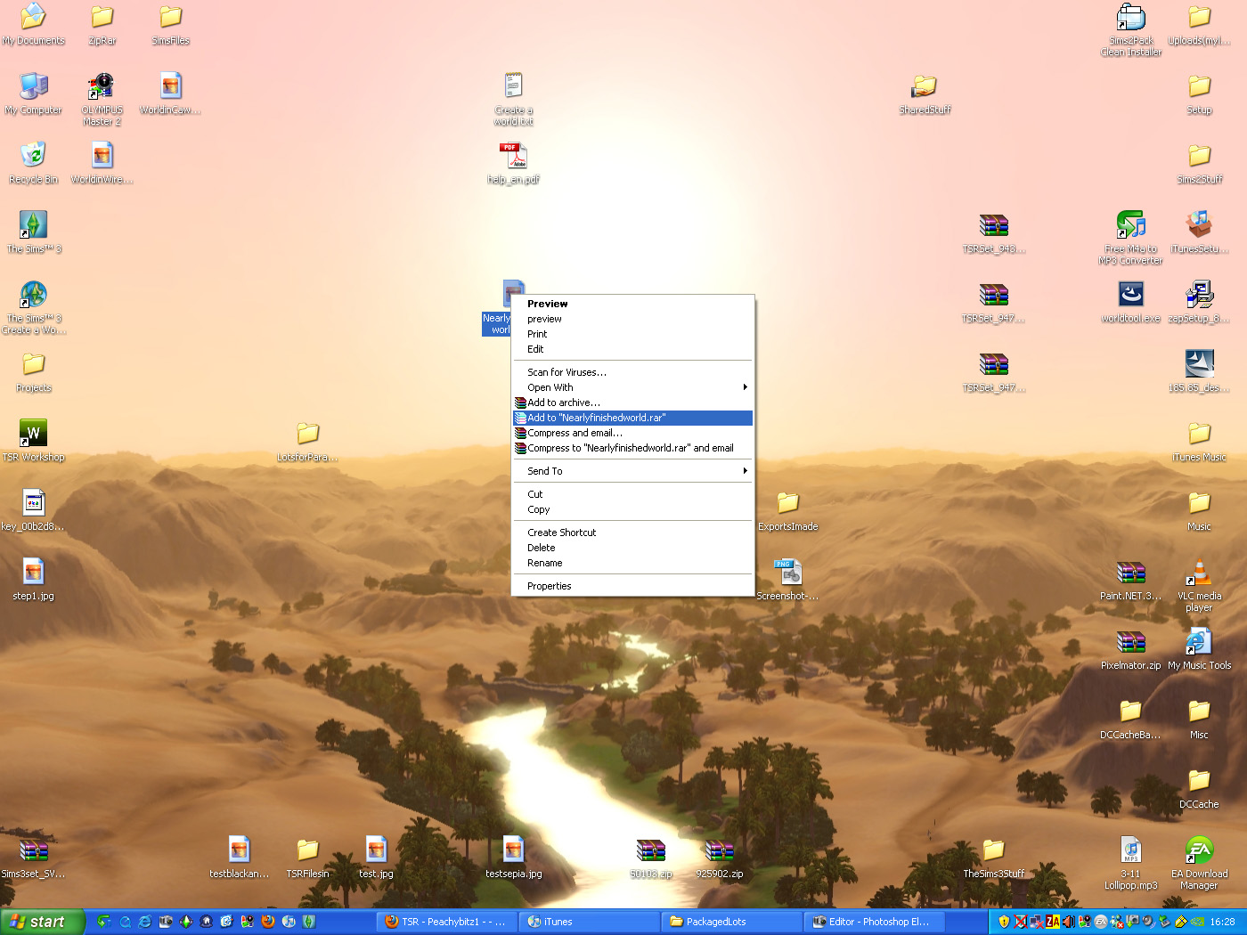Select EA Download Manager shortcut
The height and width of the screenshot is (935, 1247).
point(1199,851)
